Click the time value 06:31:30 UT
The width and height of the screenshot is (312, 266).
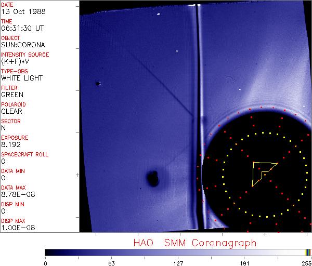click(21, 28)
